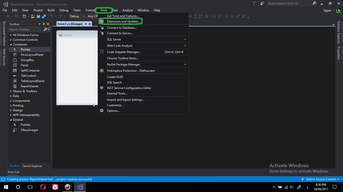Click the Save All toolbar icon

pyautogui.click(x=44, y=16)
